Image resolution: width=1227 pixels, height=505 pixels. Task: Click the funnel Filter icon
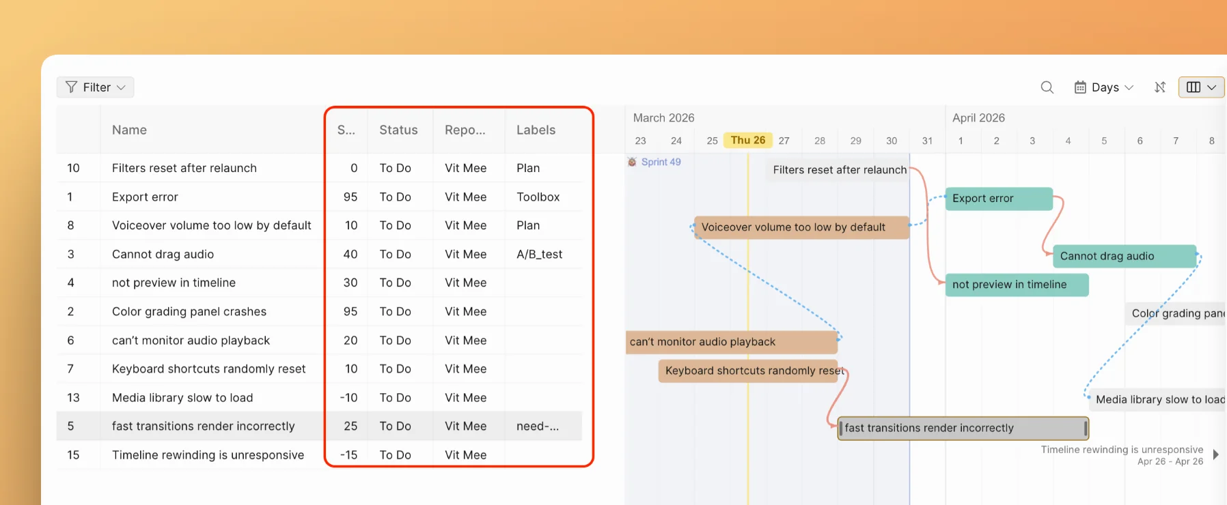[x=71, y=87]
